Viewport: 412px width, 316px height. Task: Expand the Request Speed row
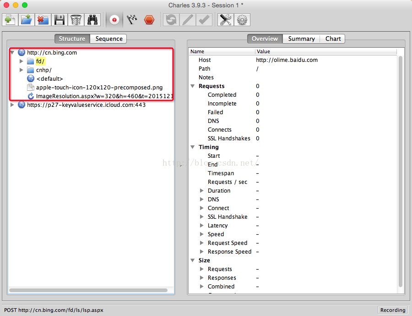pos(201,243)
